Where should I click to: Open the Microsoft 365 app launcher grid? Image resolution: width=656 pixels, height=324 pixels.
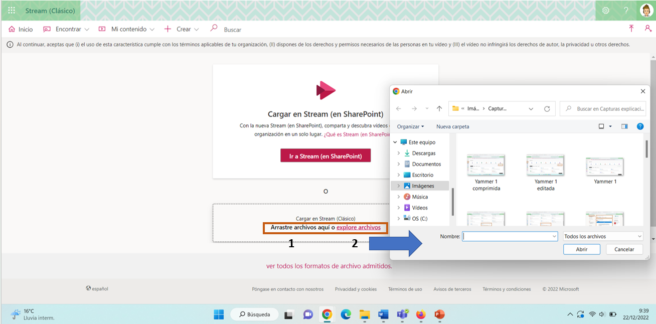point(12,10)
